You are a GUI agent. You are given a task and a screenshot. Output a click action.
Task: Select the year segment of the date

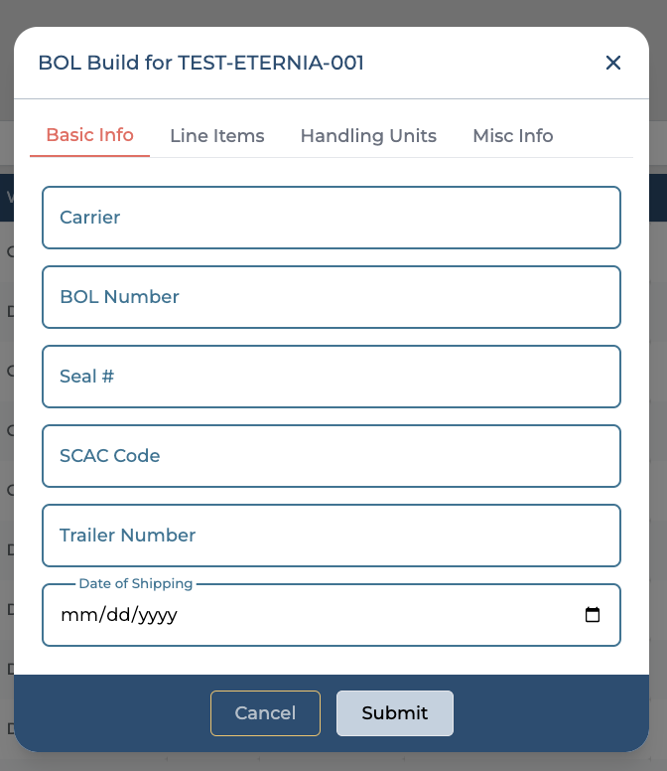pos(157,615)
